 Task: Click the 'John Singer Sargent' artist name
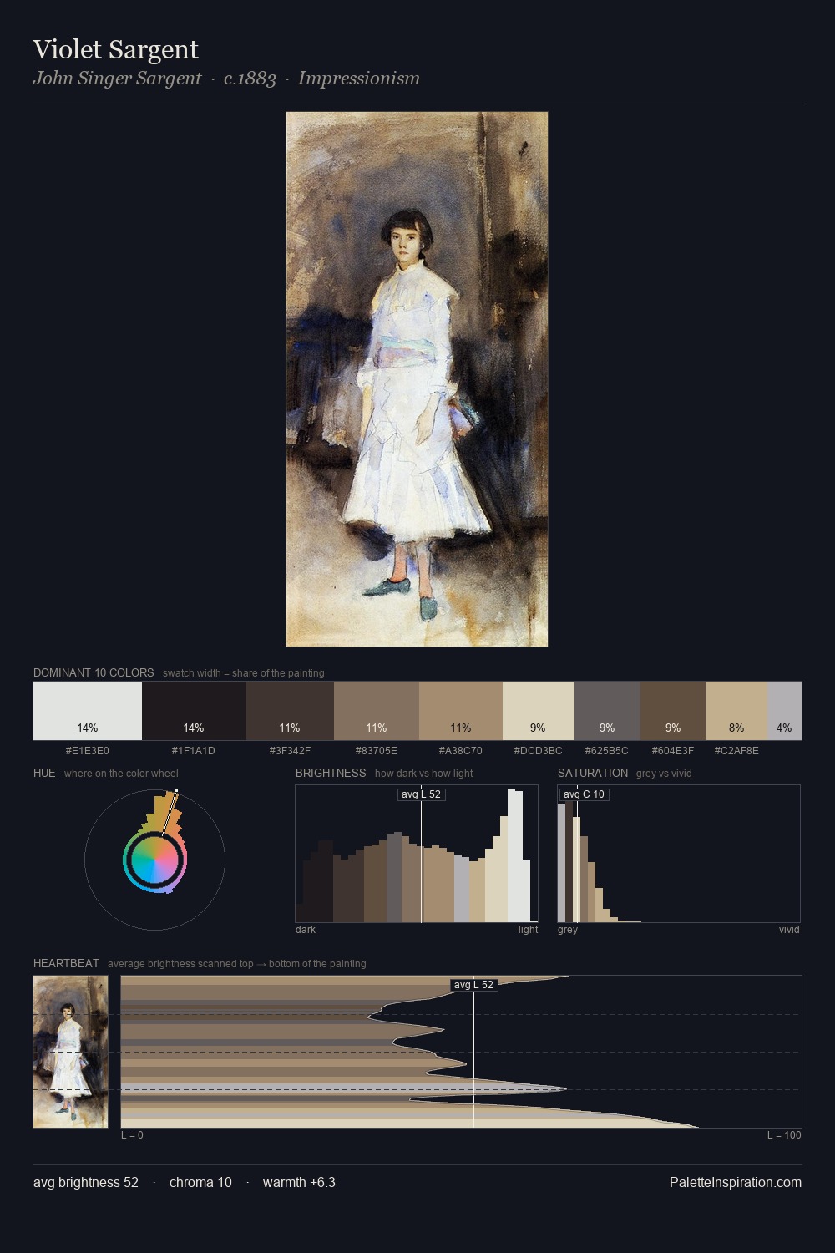117,79
